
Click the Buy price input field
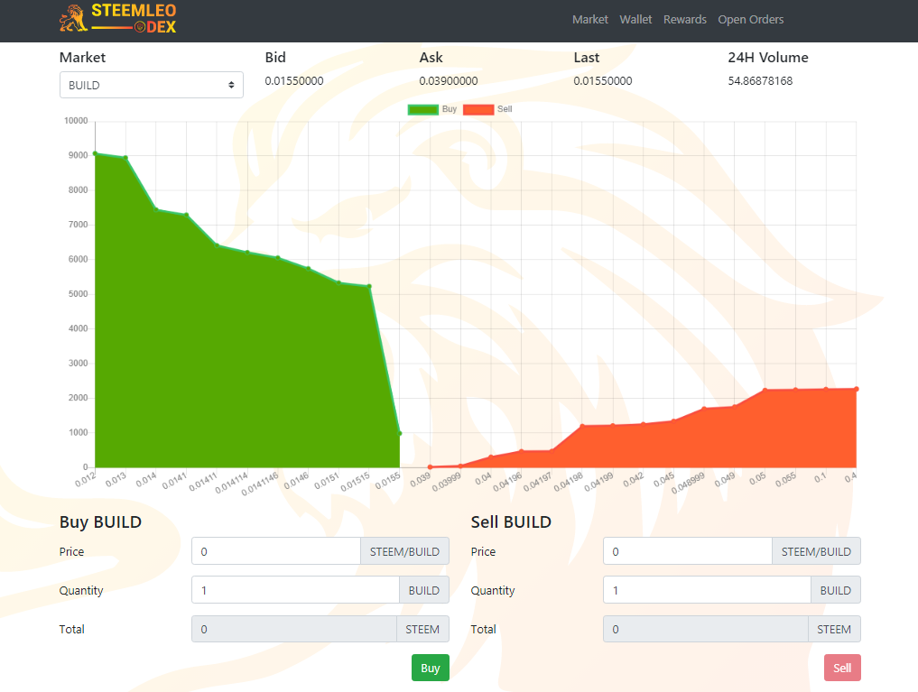click(275, 551)
